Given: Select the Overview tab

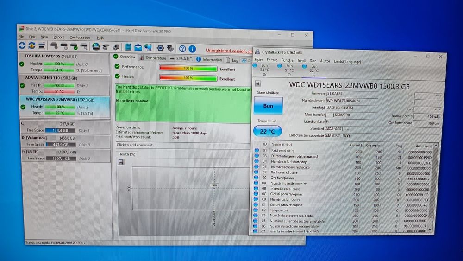Looking at the screenshot, I should [x=125, y=57].
